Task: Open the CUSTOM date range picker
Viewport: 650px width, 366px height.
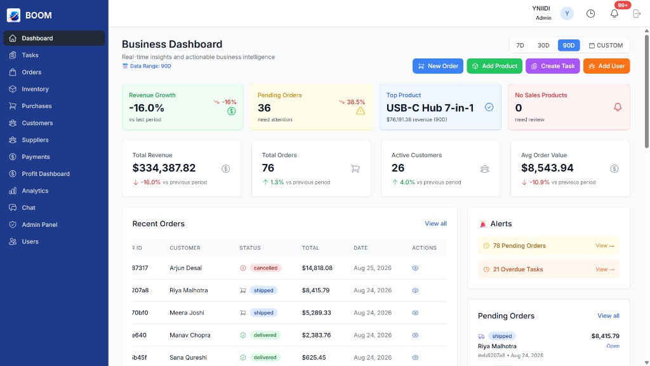Action: click(606, 45)
